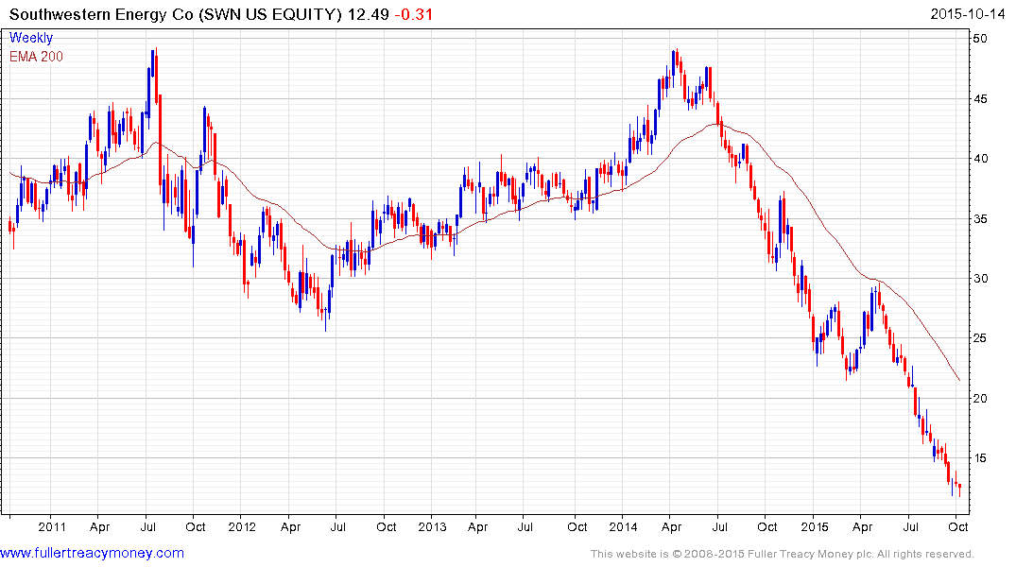This screenshot has width=1016, height=567.
Task: Click the chart title 'Southwestern Energy Co'
Action: coord(101,14)
